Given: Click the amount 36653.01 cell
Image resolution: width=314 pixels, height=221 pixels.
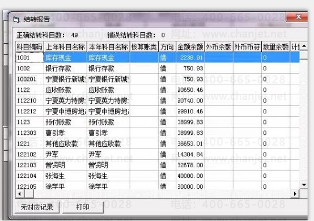Looking at the screenshot, I should click(190, 143).
